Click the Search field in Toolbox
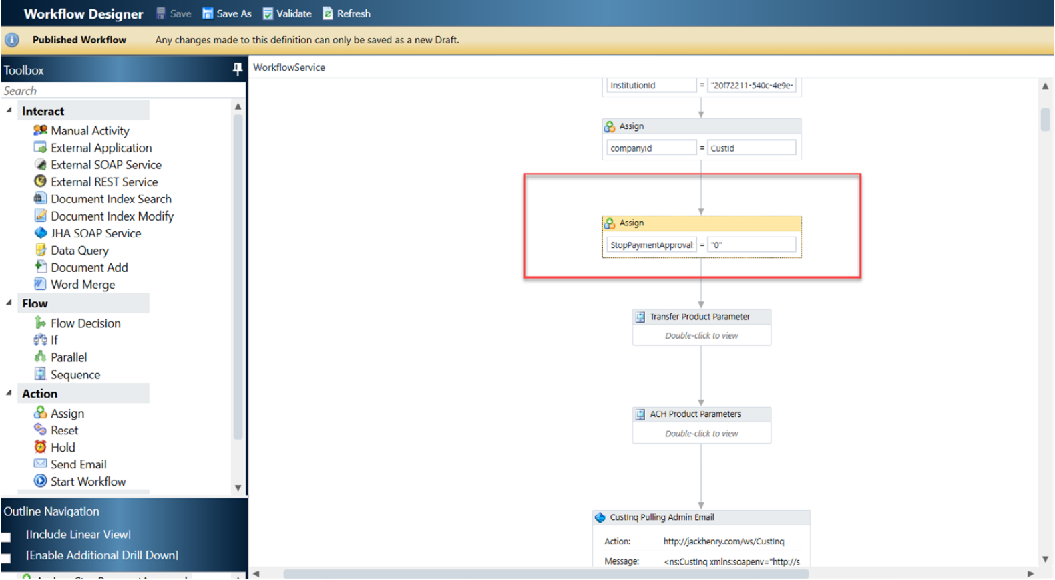1055x580 pixels. point(120,91)
